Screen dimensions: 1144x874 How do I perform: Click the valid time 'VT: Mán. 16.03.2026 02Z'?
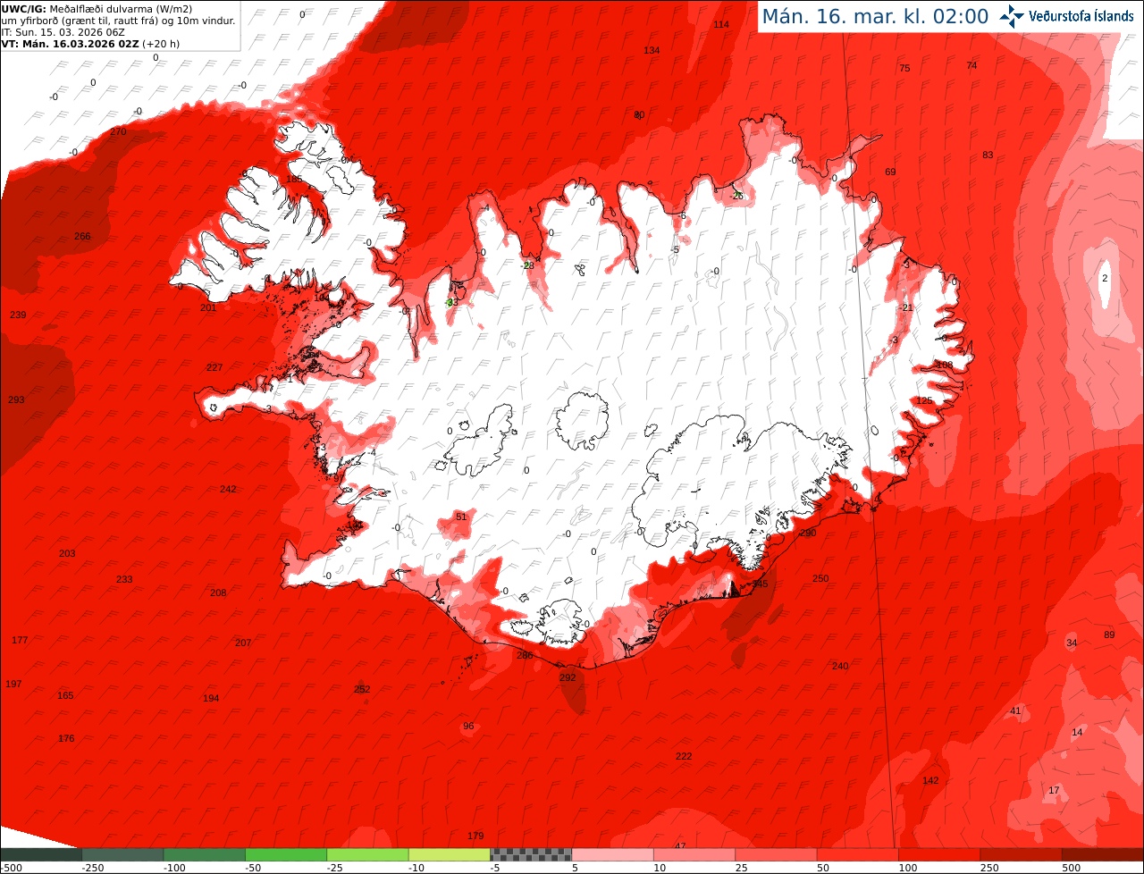[x=71, y=43]
